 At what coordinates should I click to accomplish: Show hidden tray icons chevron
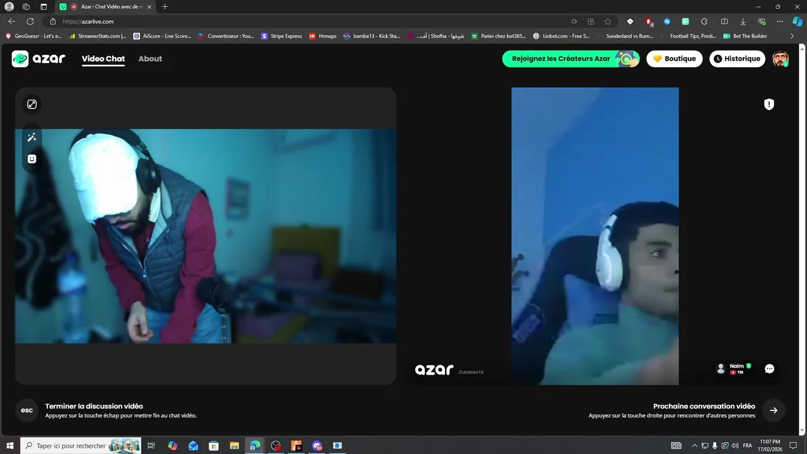pos(695,446)
